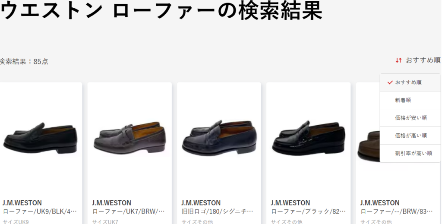This screenshot has height=224, width=442.
Task: Open the black UK9 loafer thumbnail
Action: (40, 138)
